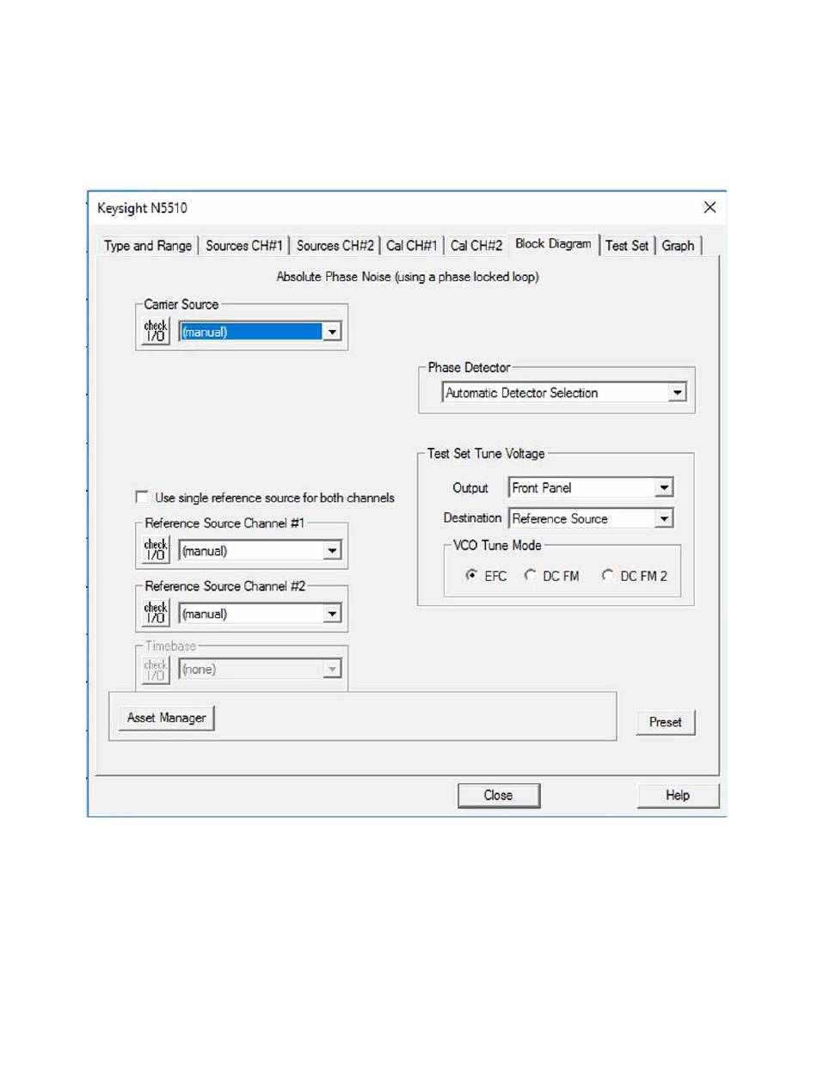817x1083 pixels.
Task: Select DC FM VCO tune mode
Action: coord(531,576)
